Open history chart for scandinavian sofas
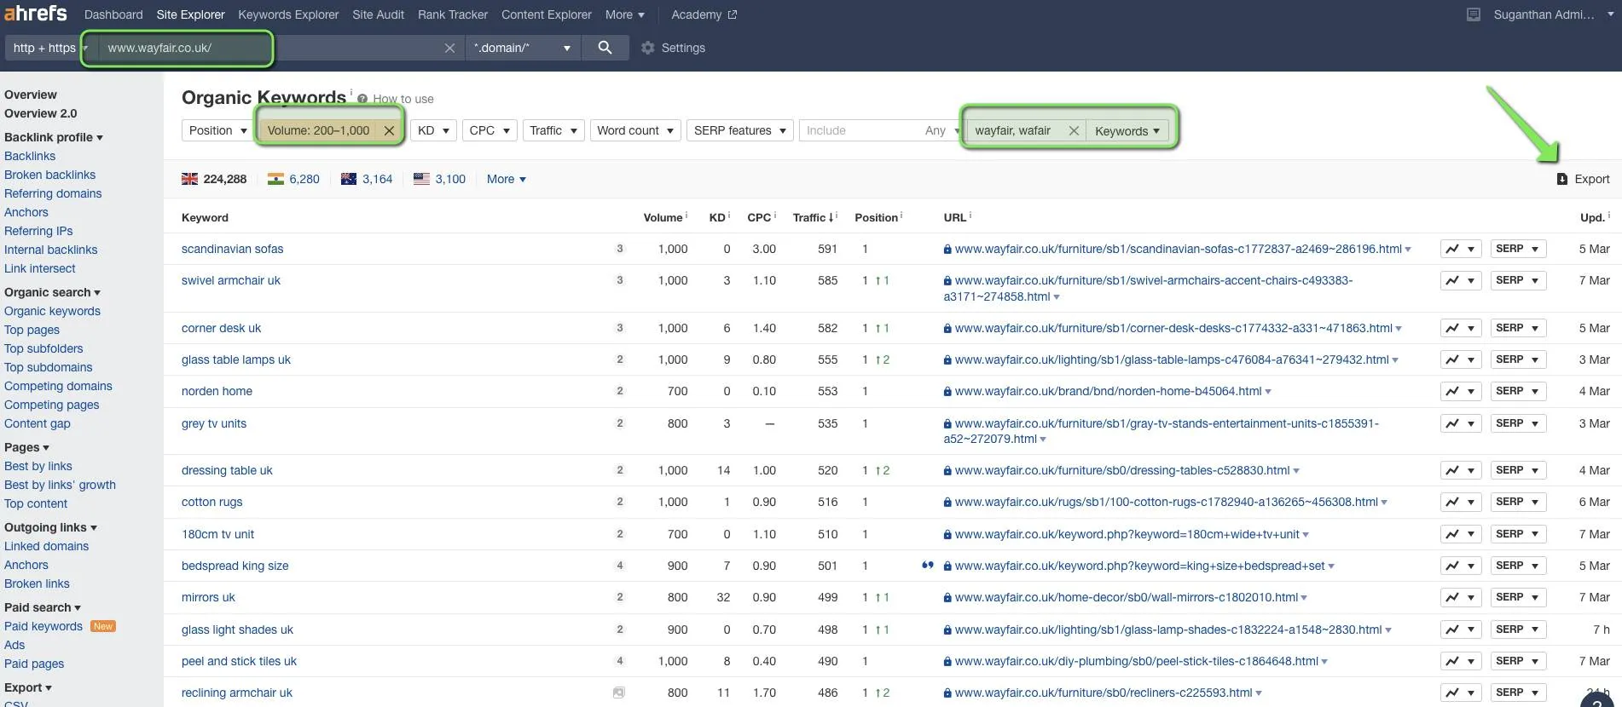Image resolution: width=1622 pixels, height=707 pixels. tap(1460, 249)
